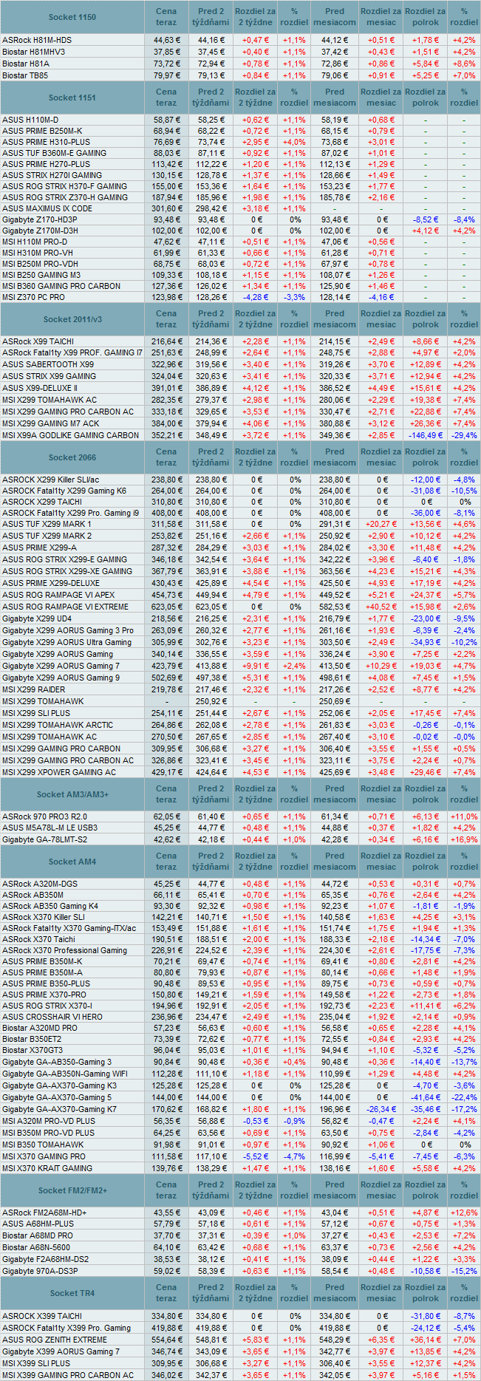Select ASRock A320M-DGS product name

(x=39, y=884)
